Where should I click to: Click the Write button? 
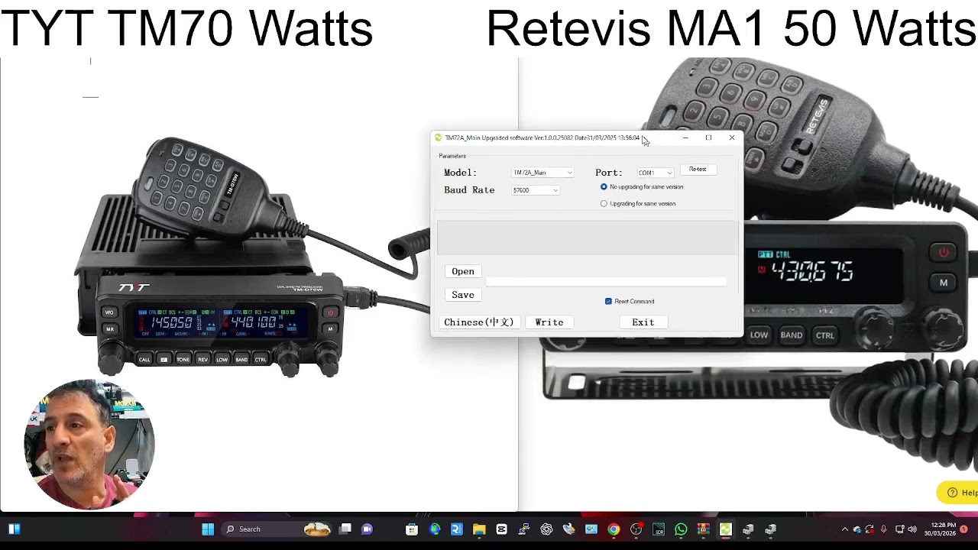point(549,322)
